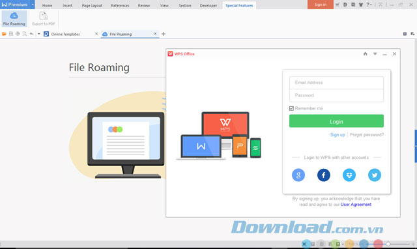Click the undo arrow icon
This screenshot has width=417, height=249.
coord(32,34)
